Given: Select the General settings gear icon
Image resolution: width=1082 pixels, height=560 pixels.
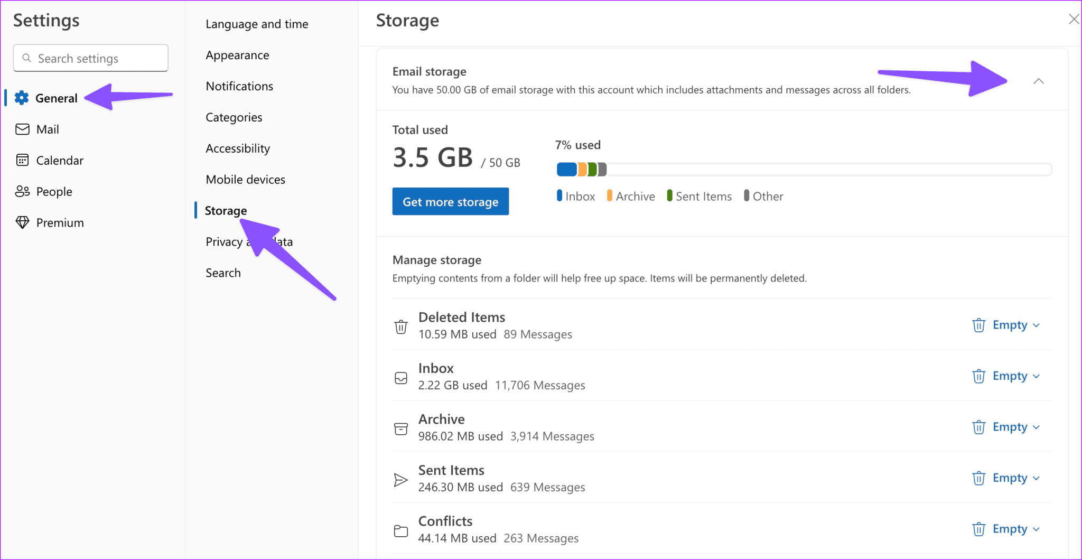Looking at the screenshot, I should coord(22,98).
